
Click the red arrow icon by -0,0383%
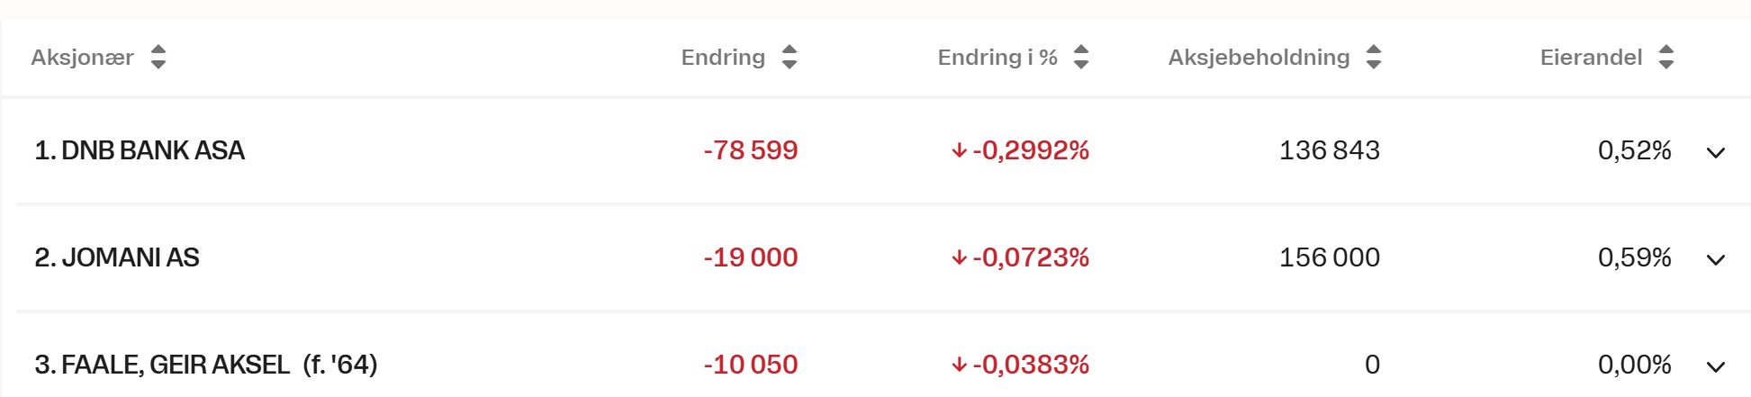pyautogui.click(x=959, y=365)
